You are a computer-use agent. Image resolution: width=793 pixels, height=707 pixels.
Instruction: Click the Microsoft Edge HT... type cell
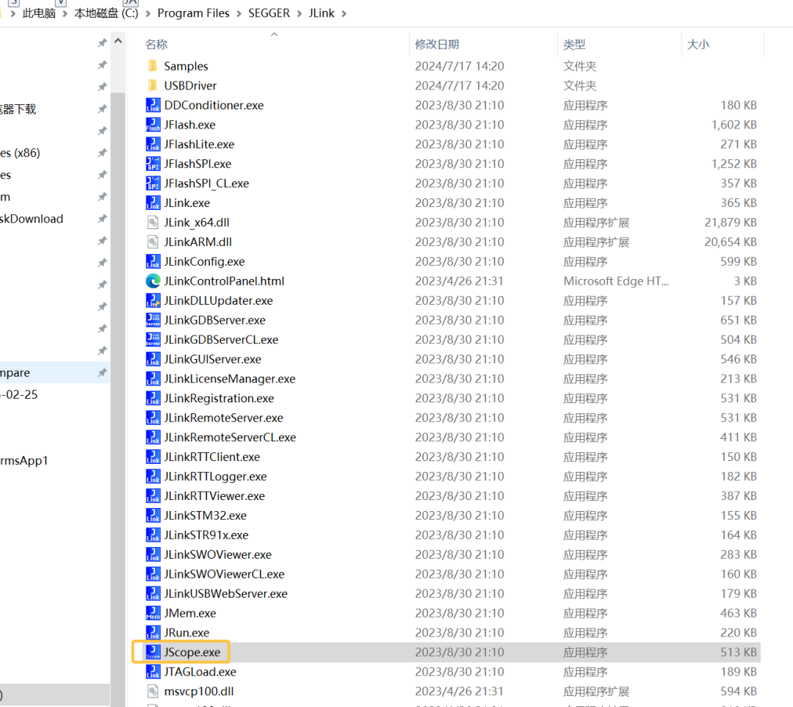[x=616, y=281]
